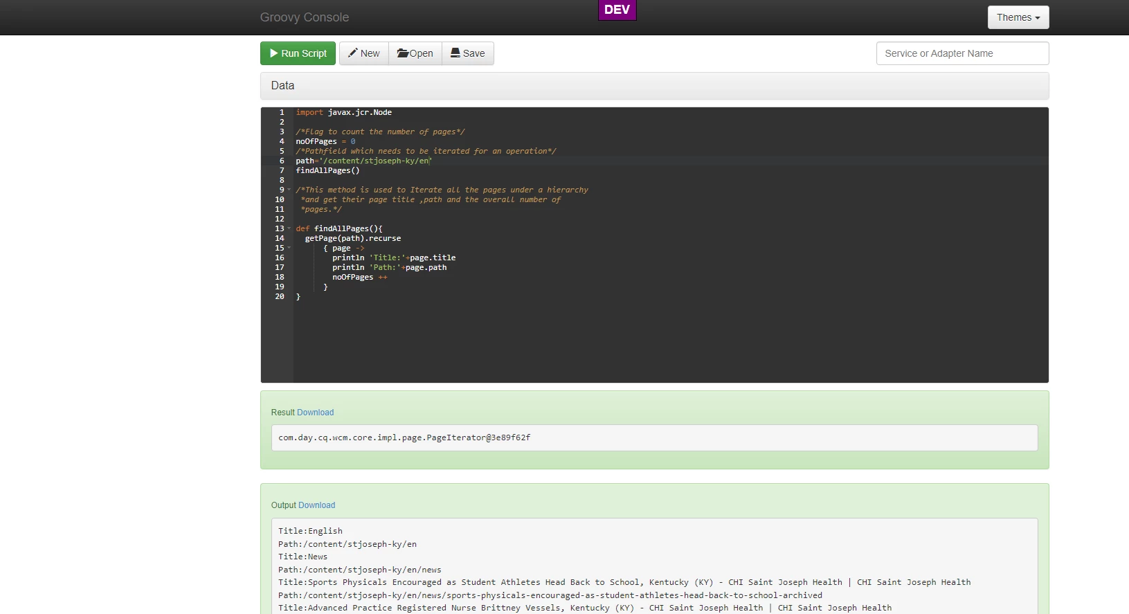Click 'Path:/content/stjoseph-ky/en/news' in output
The height and width of the screenshot is (614, 1129).
pyautogui.click(x=360, y=570)
